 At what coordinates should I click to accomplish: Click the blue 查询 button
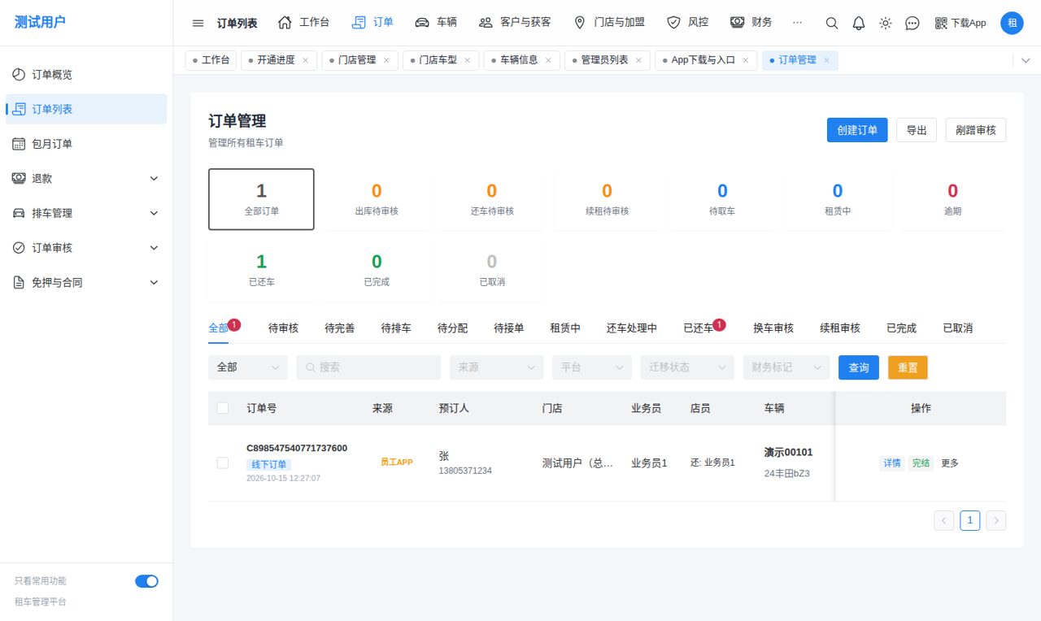(x=859, y=367)
